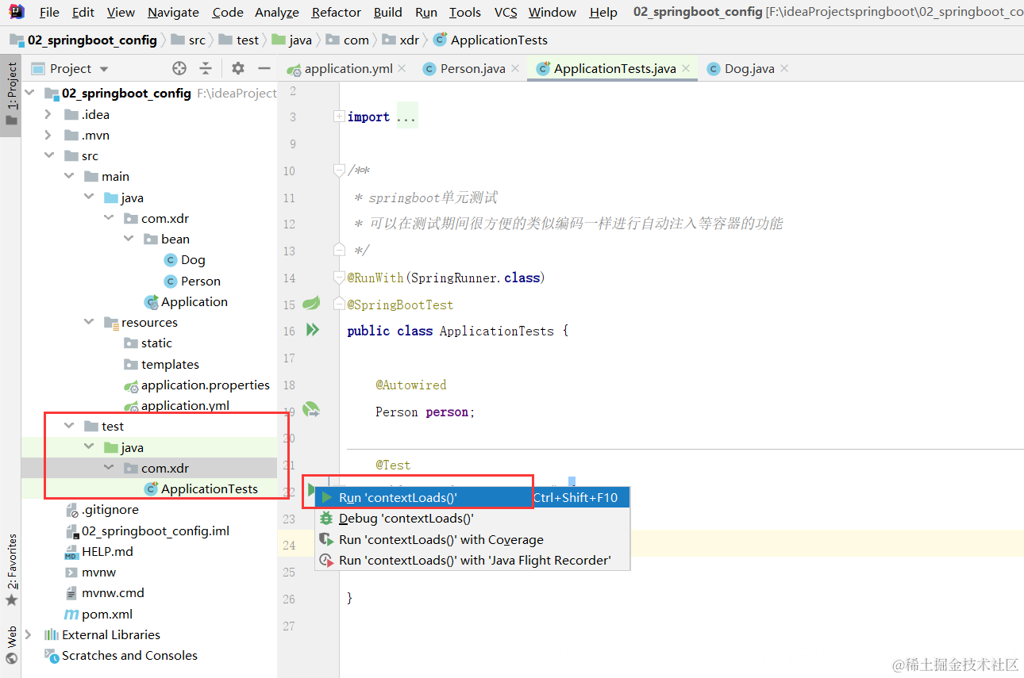Viewport: 1024px width, 678px height.
Task: Click the Dog class icon in tree
Action: pos(170,260)
